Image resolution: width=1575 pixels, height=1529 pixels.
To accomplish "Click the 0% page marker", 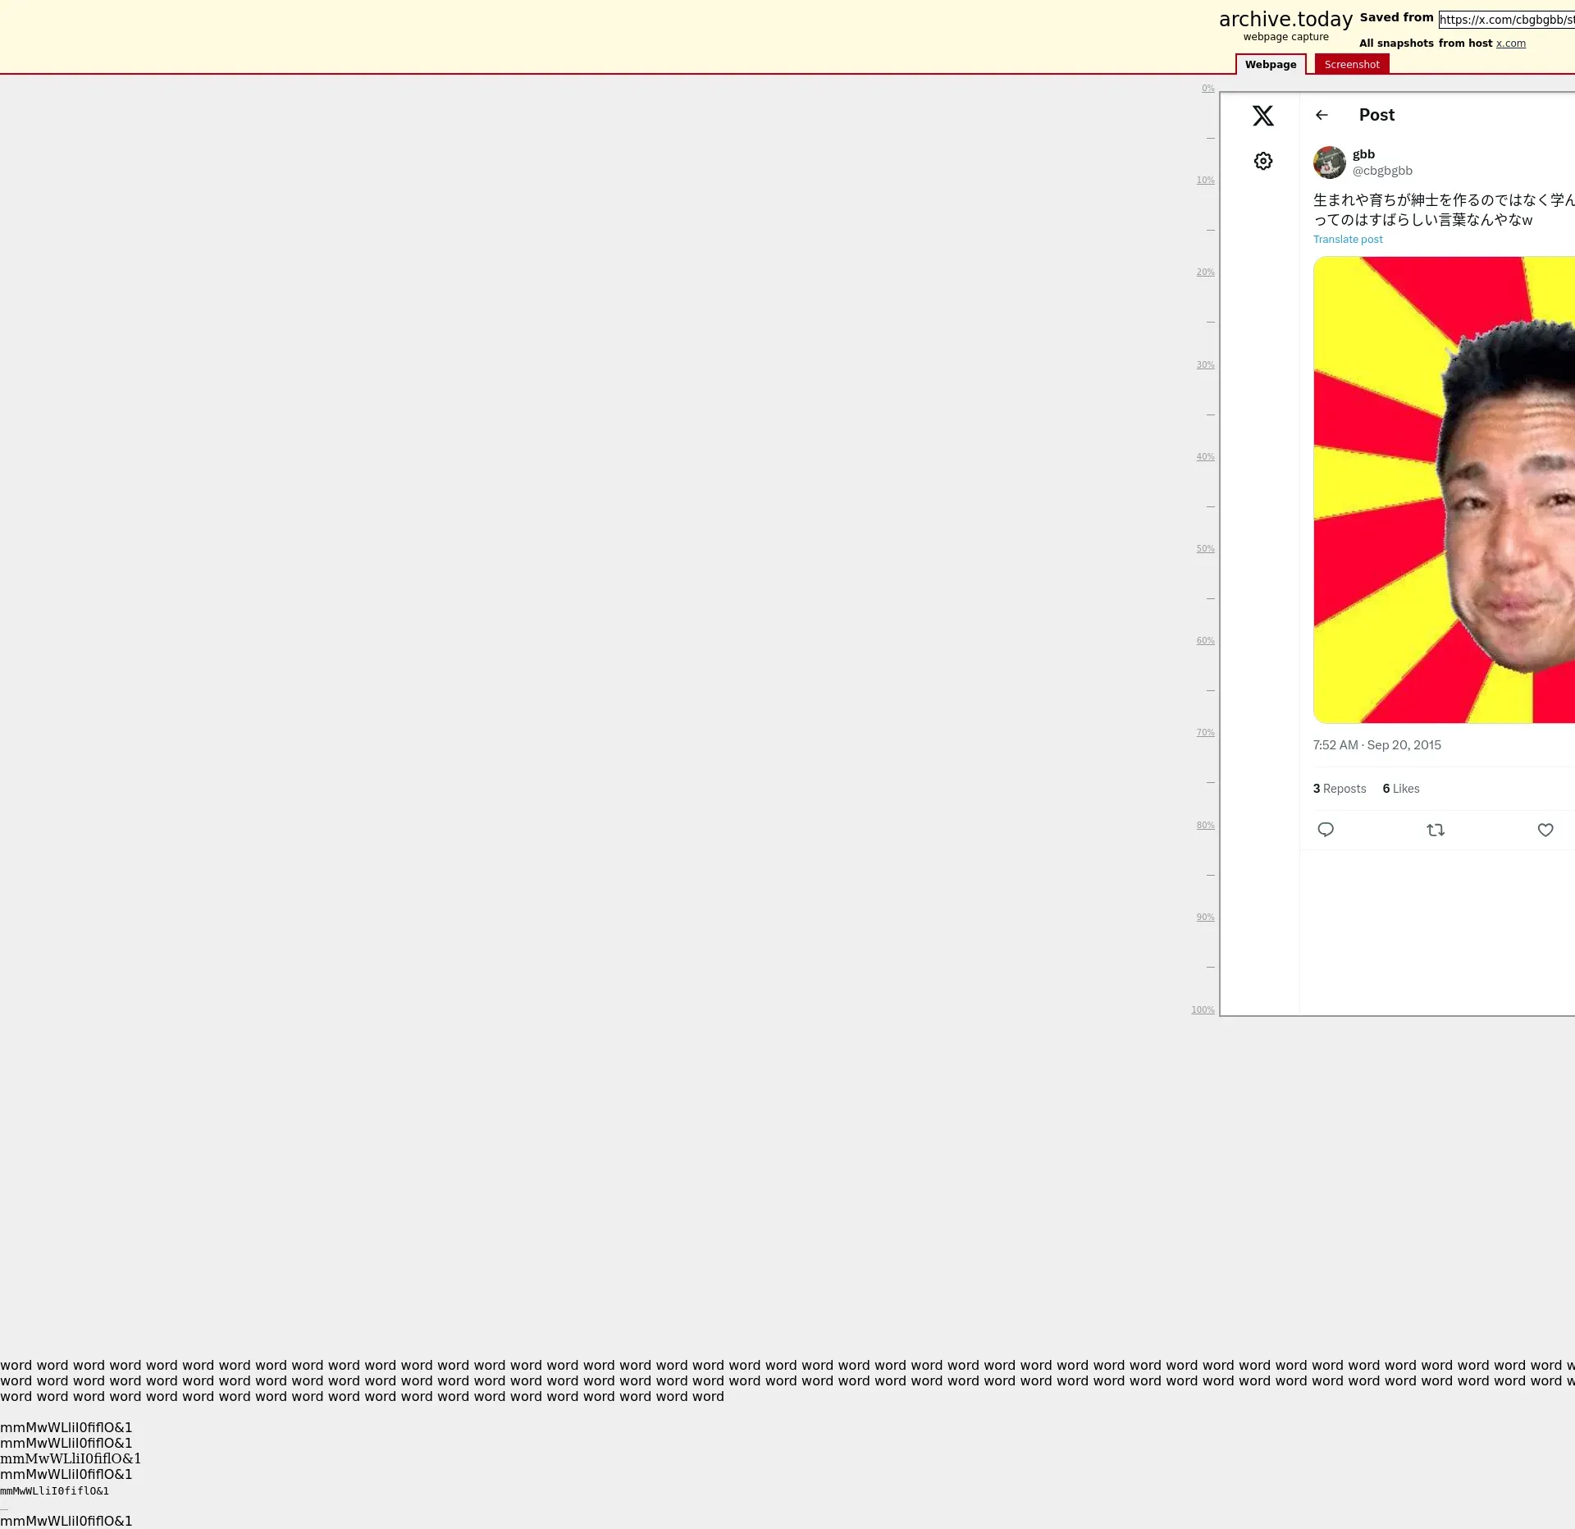I will pyautogui.click(x=1207, y=89).
